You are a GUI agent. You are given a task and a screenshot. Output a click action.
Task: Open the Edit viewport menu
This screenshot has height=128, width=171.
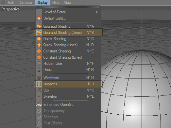[11, 3]
